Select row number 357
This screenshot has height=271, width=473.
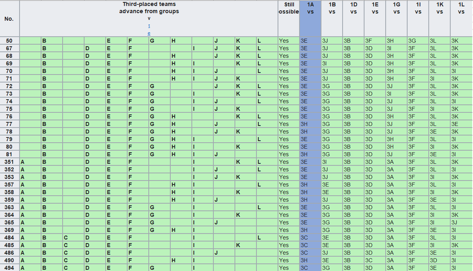(9, 185)
